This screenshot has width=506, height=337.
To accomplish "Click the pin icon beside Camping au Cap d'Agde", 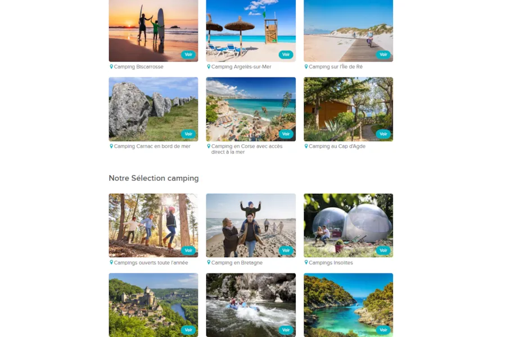I will coord(306,146).
